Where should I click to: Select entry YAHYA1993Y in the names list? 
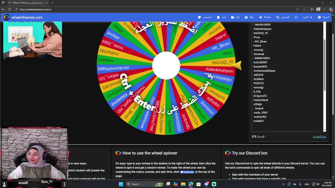(x=262, y=25)
